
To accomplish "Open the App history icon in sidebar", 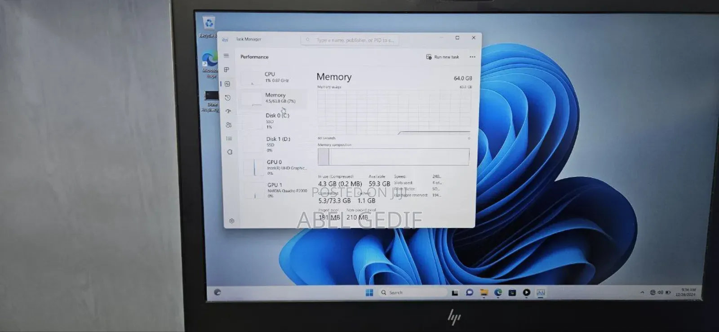I will [x=228, y=97].
